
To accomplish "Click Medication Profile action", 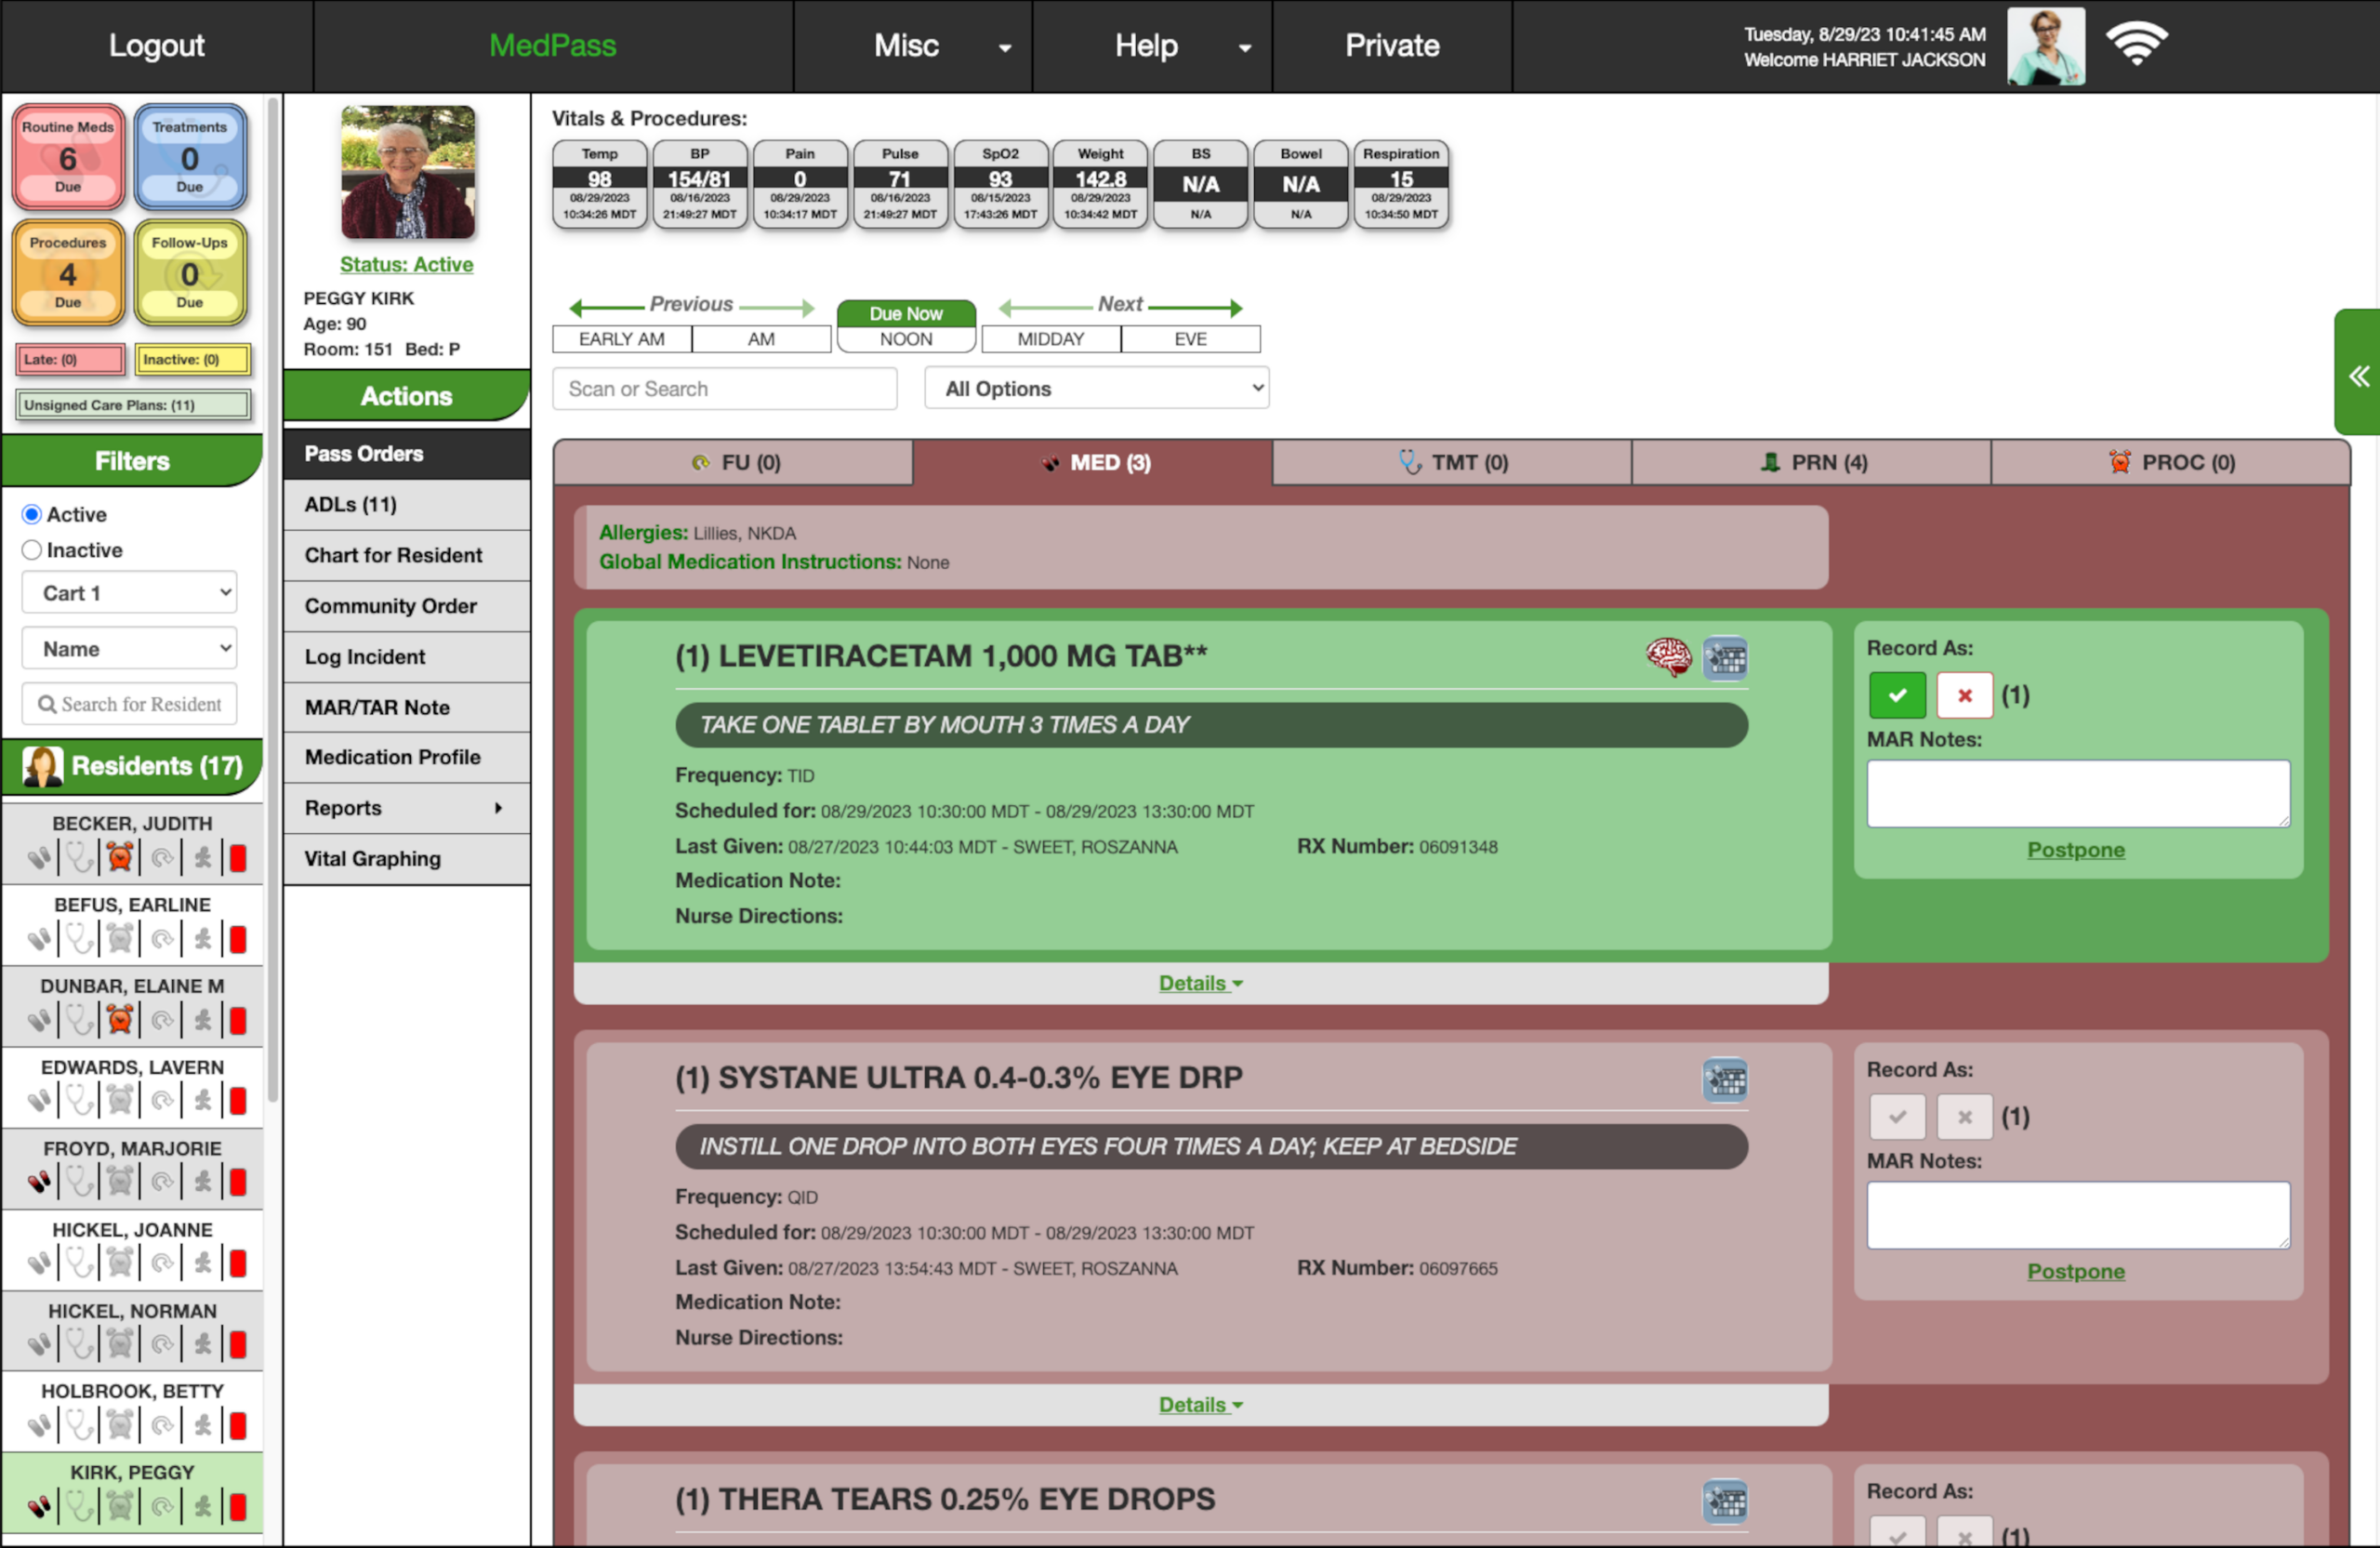I will 392,757.
